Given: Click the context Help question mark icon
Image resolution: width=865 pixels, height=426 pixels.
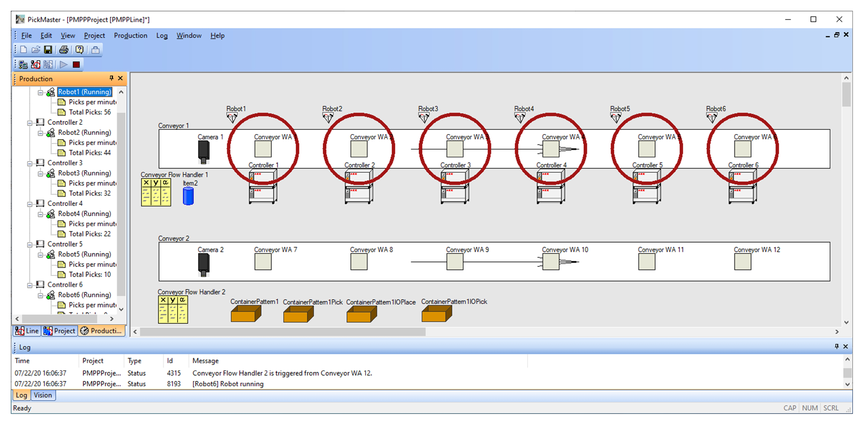Looking at the screenshot, I should click(x=80, y=50).
